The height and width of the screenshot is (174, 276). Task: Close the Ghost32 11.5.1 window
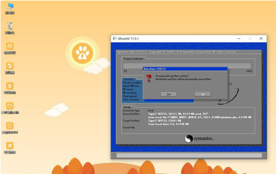(261, 38)
